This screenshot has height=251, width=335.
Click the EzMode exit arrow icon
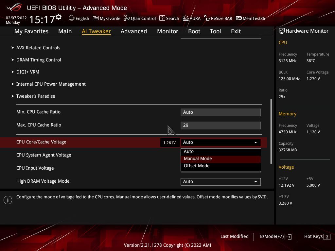tap(289, 237)
